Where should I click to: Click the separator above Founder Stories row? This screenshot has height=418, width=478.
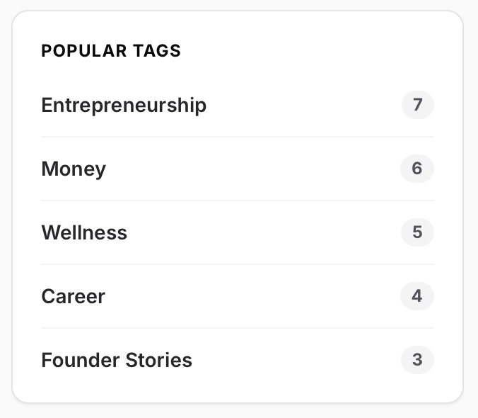pos(238,328)
